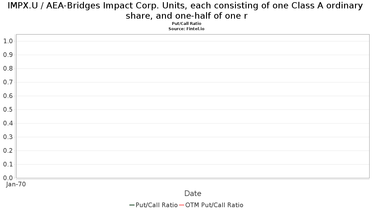Click the 1.0 y-axis tick label

point(8,41)
